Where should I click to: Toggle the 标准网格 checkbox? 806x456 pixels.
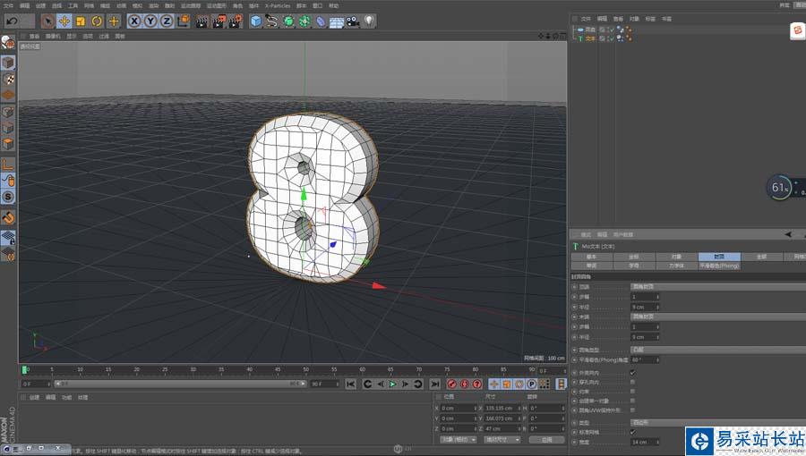click(633, 432)
